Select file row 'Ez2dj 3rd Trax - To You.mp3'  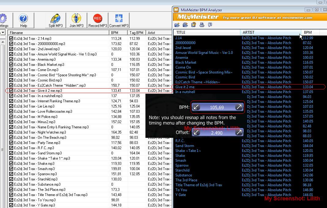35,200
